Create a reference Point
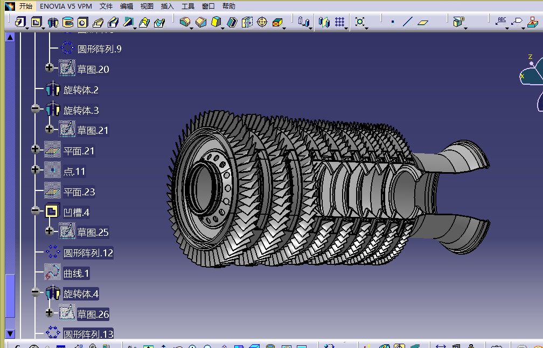Image resolution: width=543 pixels, height=348 pixels. (x=392, y=22)
